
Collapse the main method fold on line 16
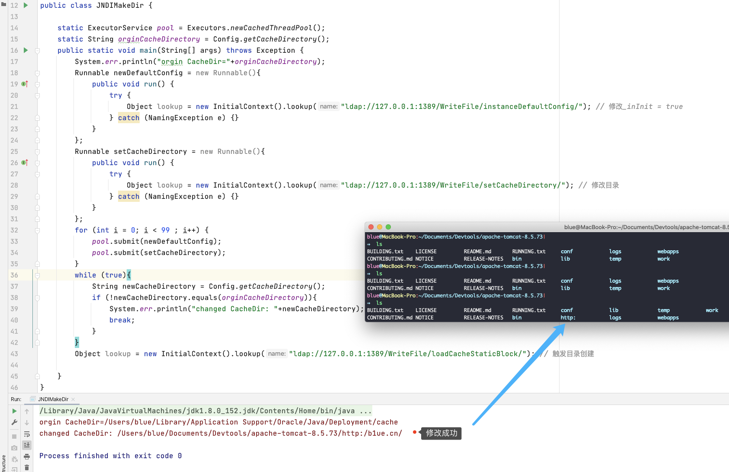coord(38,51)
